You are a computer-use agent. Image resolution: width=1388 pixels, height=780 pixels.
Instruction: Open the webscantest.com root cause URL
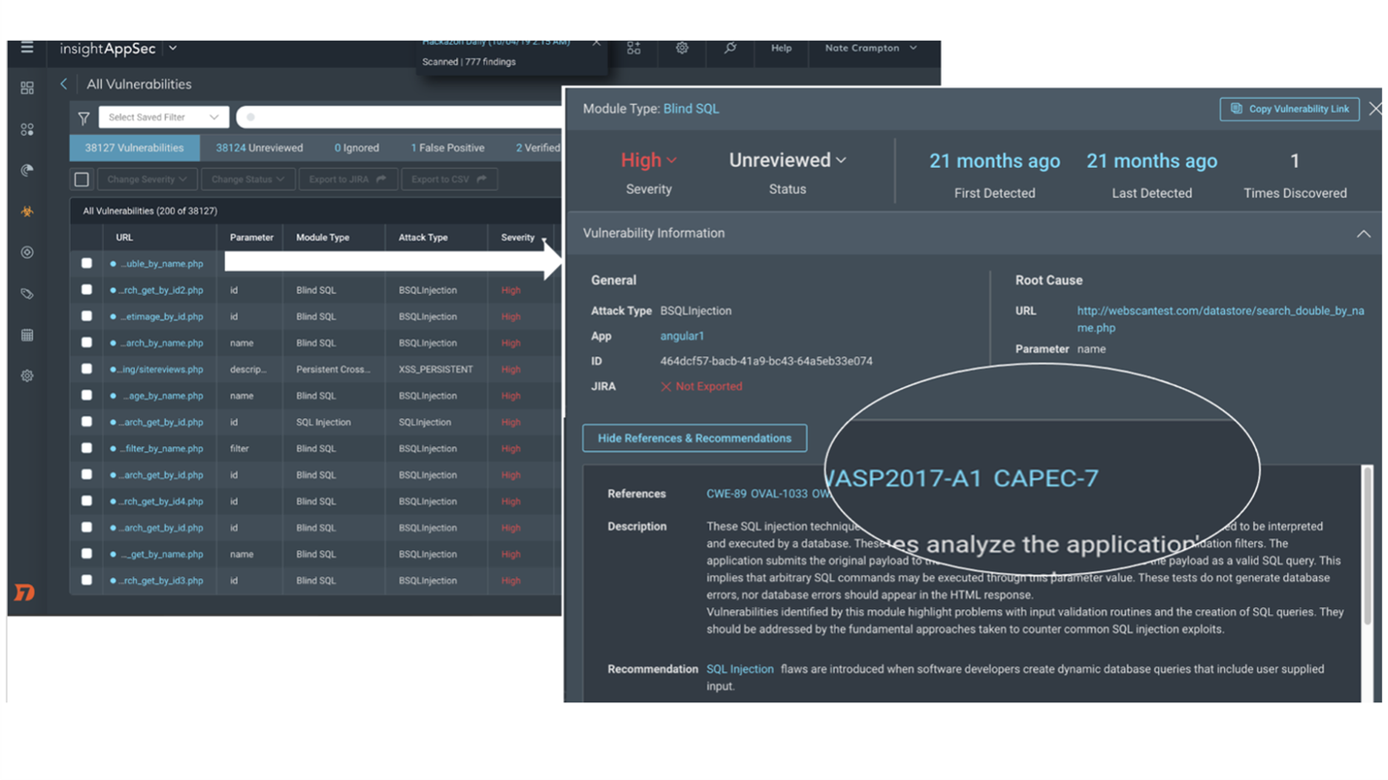(1220, 319)
